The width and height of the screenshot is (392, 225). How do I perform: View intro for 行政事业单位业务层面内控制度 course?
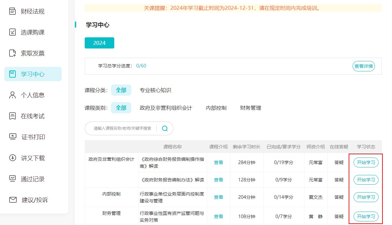(218, 197)
